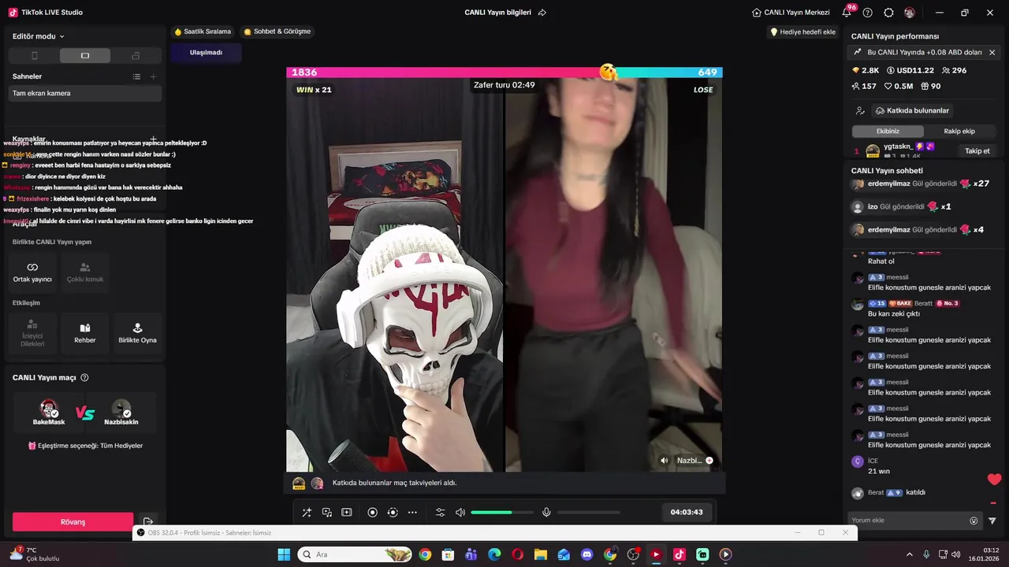Switch to the Rakip ekip tab
1009x567 pixels.
(959, 132)
